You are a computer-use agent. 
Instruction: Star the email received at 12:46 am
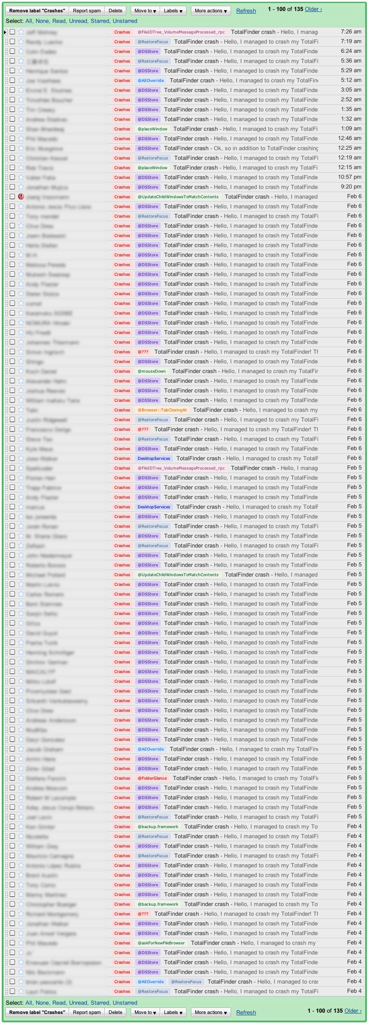coord(21,139)
